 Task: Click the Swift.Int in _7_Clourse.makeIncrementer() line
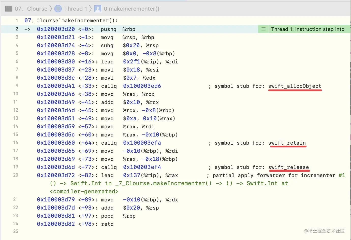coord(169,183)
